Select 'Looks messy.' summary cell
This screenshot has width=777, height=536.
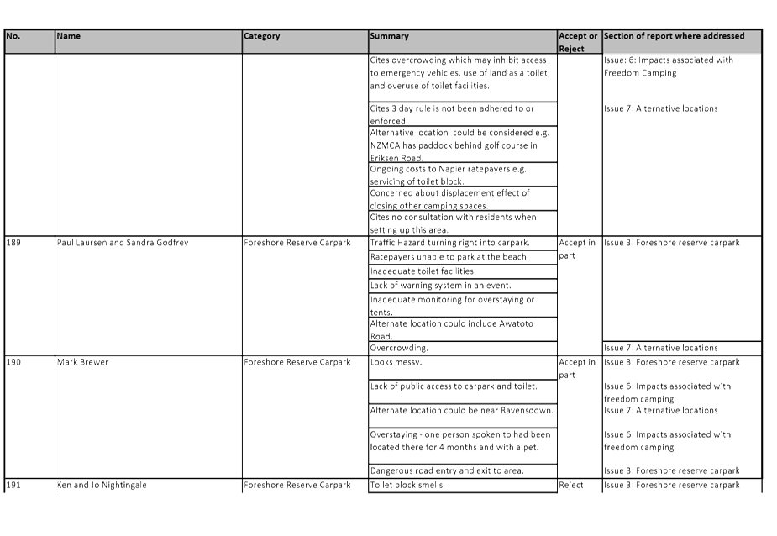463,367
